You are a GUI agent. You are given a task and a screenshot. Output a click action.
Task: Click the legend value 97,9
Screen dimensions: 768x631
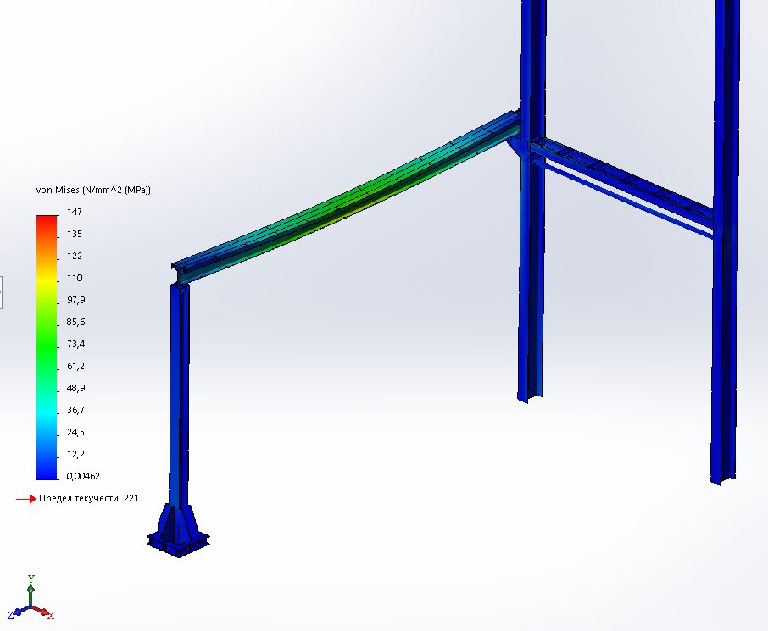click(76, 300)
